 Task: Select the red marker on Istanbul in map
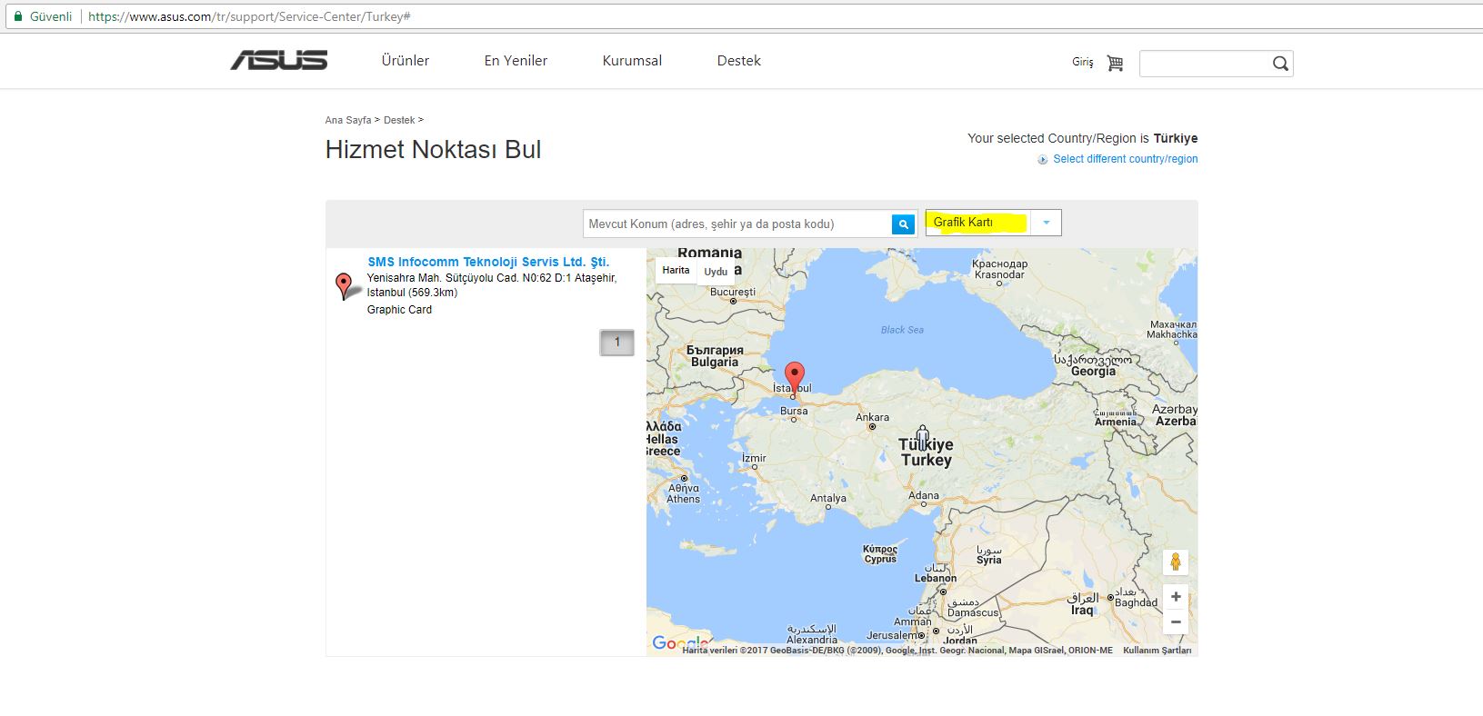795,379
